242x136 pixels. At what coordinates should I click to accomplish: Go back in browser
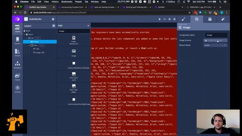click(x=16, y=12)
